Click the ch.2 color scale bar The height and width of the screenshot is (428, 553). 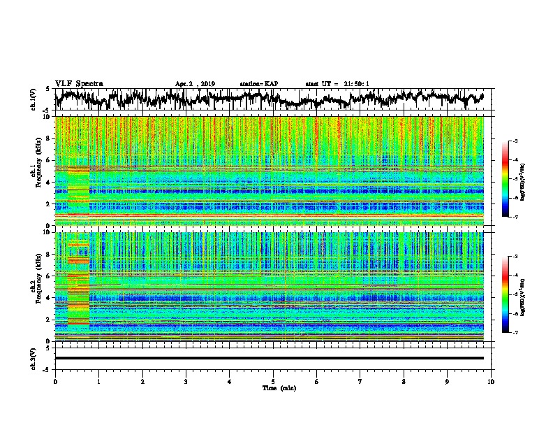click(x=506, y=294)
